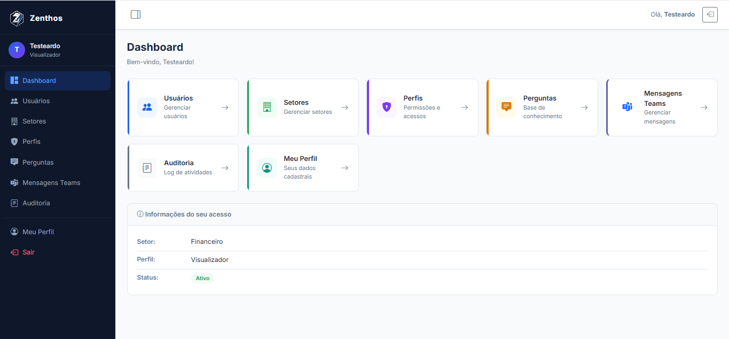Click the Ativo status badge
Screen dimensions: 729x339
(x=202, y=278)
